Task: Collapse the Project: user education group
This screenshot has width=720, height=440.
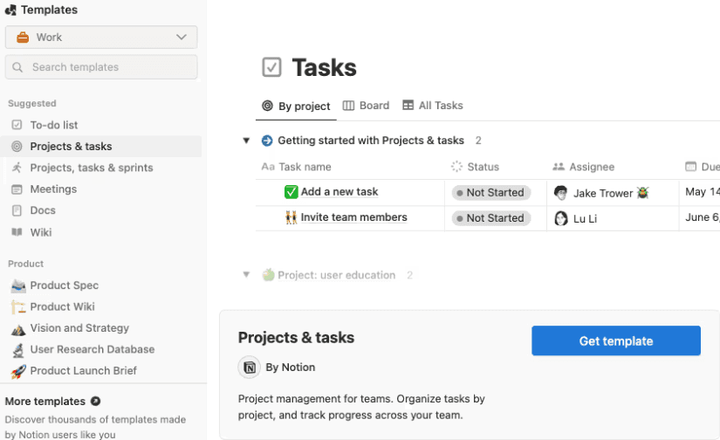Action: [x=246, y=275]
